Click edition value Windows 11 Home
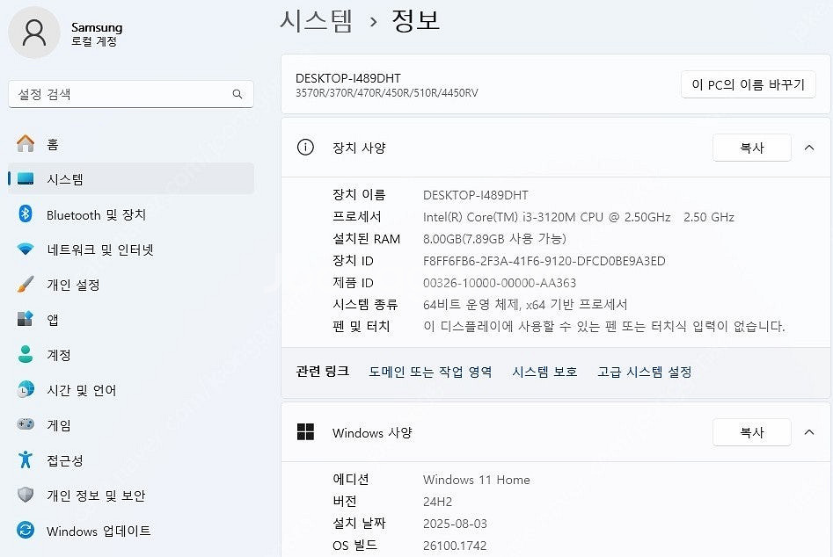 tap(477, 480)
